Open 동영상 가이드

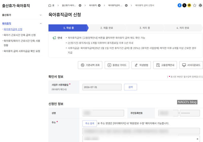point(117,65)
